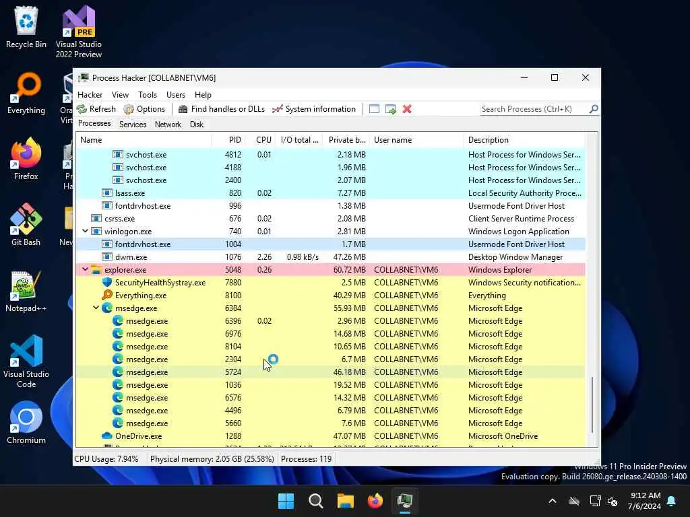The height and width of the screenshot is (517, 690).
Task: Sort by the CPU column header
Action: pyautogui.click(x=261, y=140)
